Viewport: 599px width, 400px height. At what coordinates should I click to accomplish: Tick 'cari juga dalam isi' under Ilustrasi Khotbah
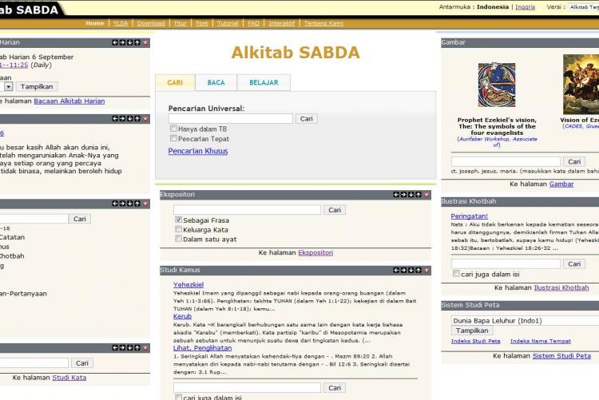click(456, 274)
